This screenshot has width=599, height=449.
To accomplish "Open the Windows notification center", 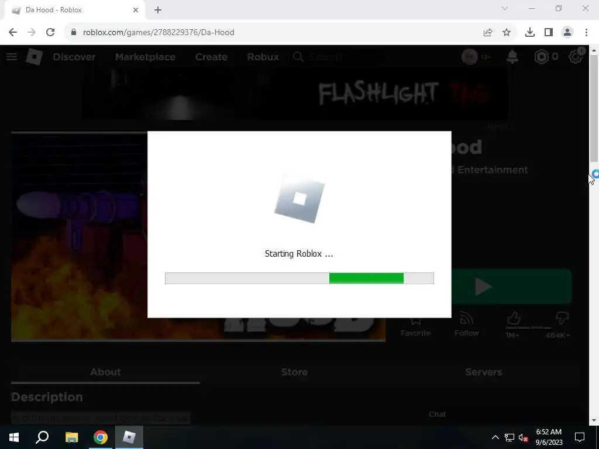I will click(580, 437).
